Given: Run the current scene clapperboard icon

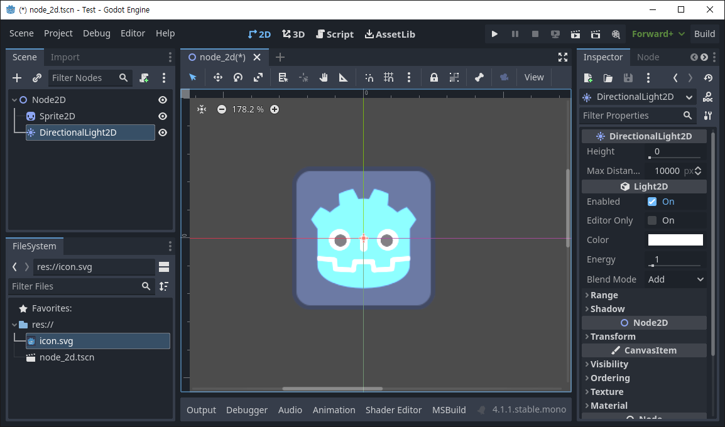Looking at the screenshot, I should pyautogui.click(x=575, y=34).
